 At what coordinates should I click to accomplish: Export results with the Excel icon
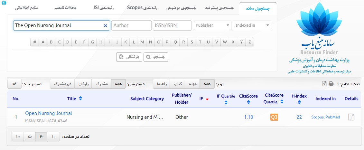click(324, 84)
